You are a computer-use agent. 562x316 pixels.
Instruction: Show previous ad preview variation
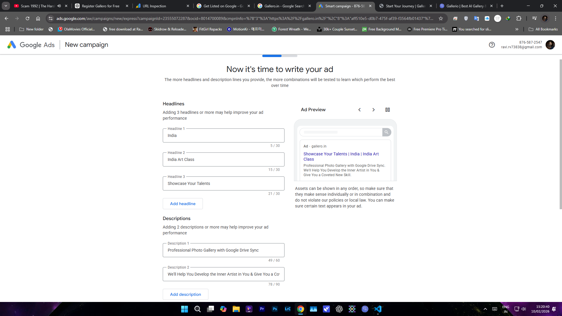(x=359, y=110)
